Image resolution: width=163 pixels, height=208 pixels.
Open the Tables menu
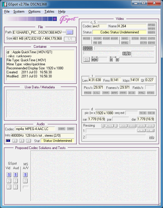click(x=49, y=12)
